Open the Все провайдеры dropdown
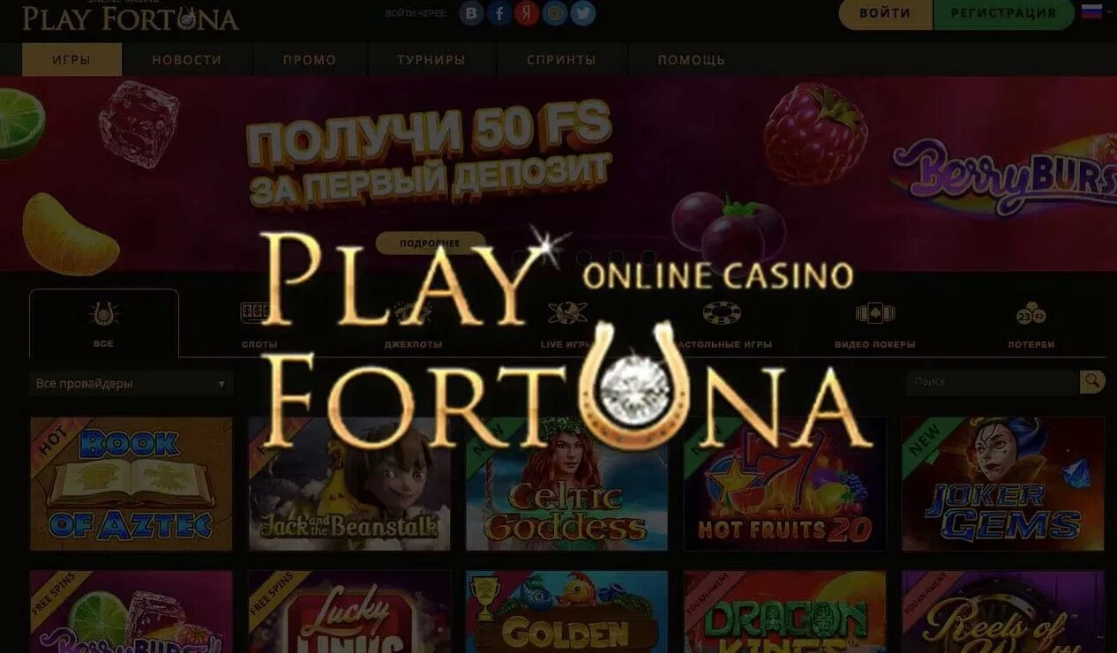This screenshot has width=1117, height=653. tap(131, 384)
